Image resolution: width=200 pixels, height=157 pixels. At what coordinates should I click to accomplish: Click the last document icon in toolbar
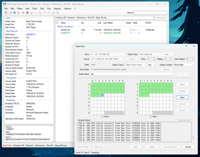click(x=58, y=13)
